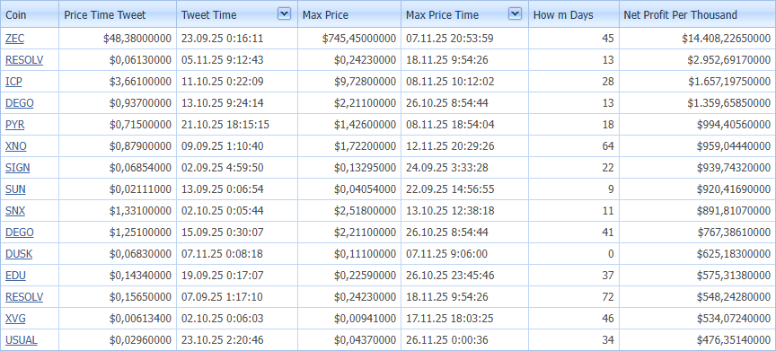776x351 pixels.
Task: Select net profit $767,38610000 cell
Action: tap(697, 232)
